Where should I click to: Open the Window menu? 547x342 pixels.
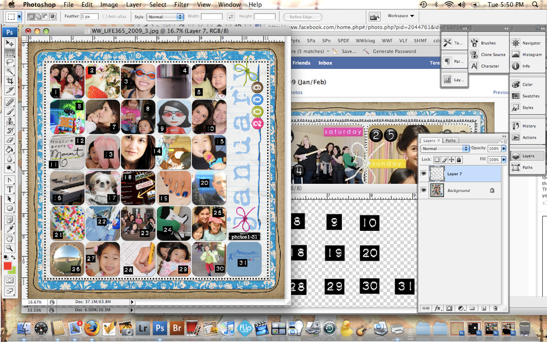[x=229, y=4]
